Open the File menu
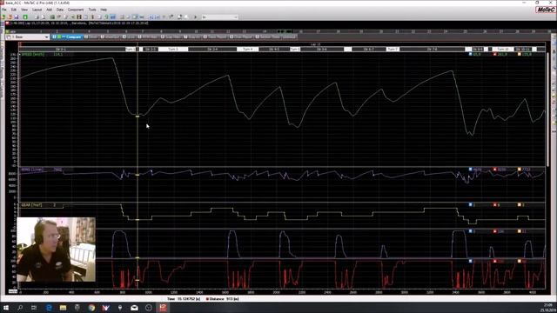 click(x=4, y=10)
